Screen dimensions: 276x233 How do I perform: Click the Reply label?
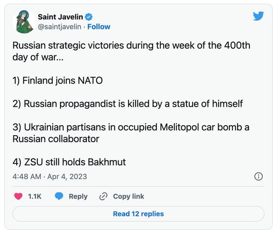click(78, 197)
